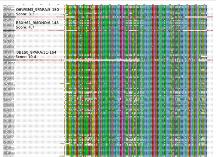
Task: Select the I0B1S0_9PARA/31-164 sequence label
Action: (36, 52)
